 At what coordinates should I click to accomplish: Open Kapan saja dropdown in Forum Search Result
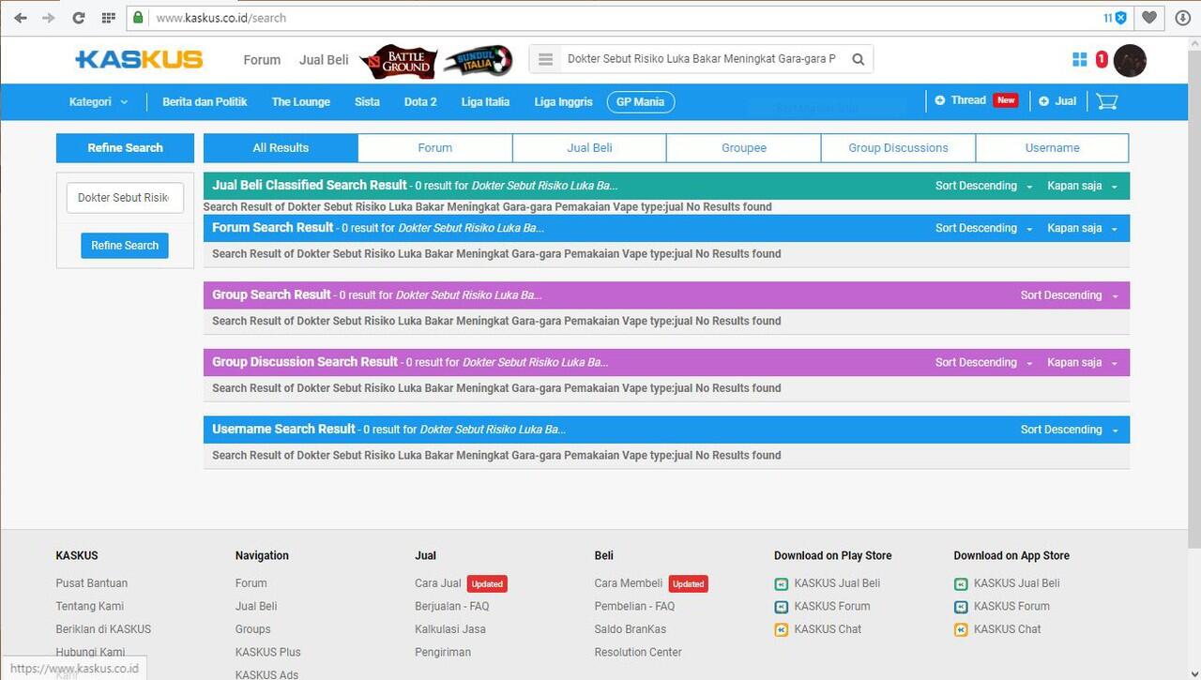(1083, 228)
